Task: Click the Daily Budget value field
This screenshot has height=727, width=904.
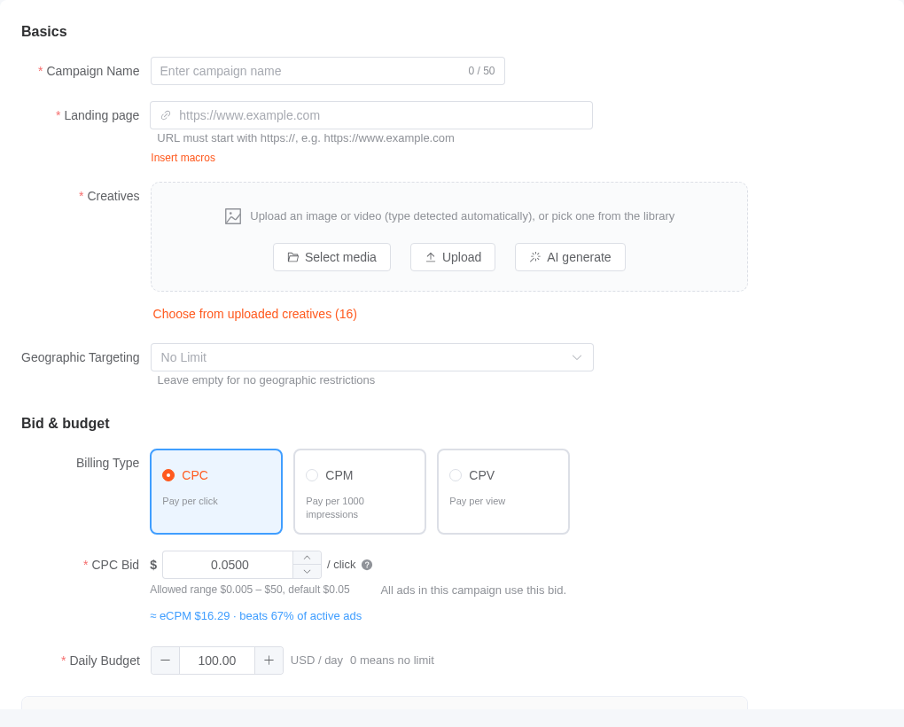Action: (217, 661)
